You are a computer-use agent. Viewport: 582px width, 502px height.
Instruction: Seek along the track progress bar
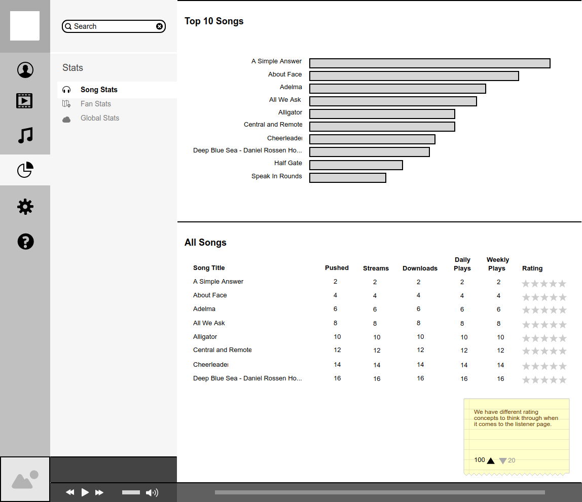(380, 492)
